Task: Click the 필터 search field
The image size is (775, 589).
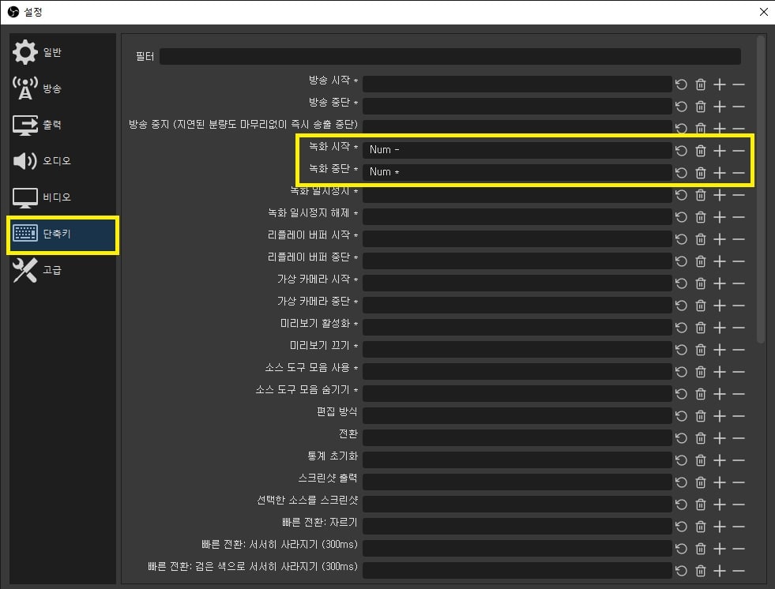Action: (450, 56)
